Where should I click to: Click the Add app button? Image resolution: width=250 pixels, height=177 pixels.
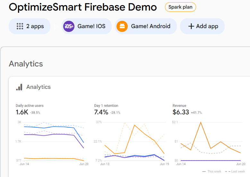[x=202, y=26]
